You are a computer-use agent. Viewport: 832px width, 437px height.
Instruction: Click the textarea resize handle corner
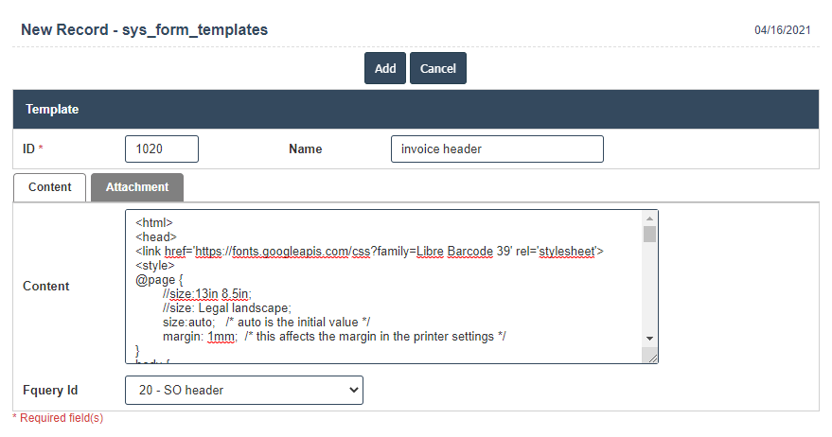click(650, 356)
